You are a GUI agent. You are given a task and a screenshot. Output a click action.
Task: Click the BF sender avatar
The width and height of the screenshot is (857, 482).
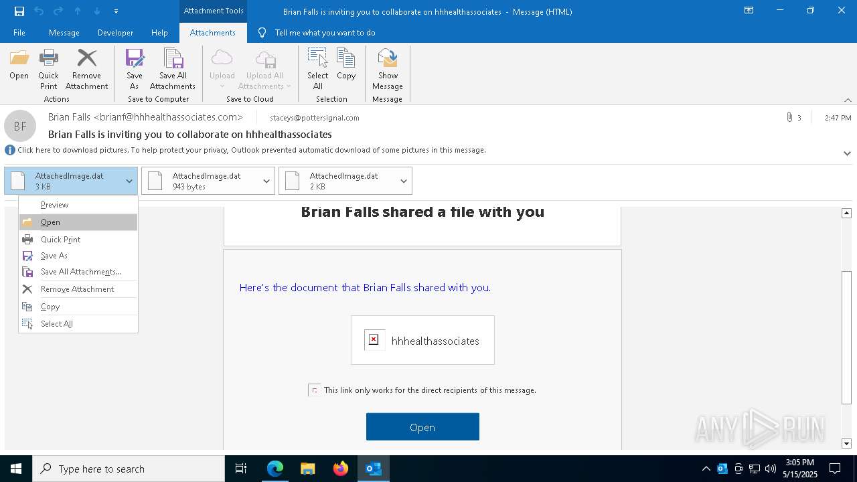(x=20, y=126)
